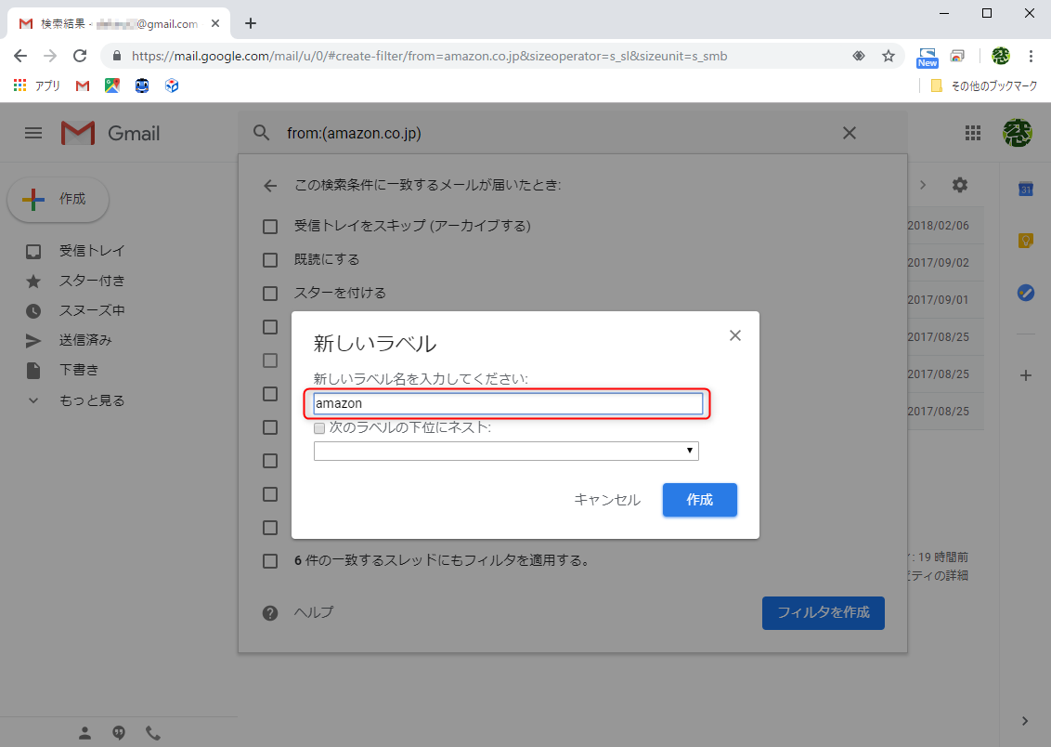The width and height of the screenshot is (1051, 747).
Task: Check the 既読にする option
Action: [270, 260]
